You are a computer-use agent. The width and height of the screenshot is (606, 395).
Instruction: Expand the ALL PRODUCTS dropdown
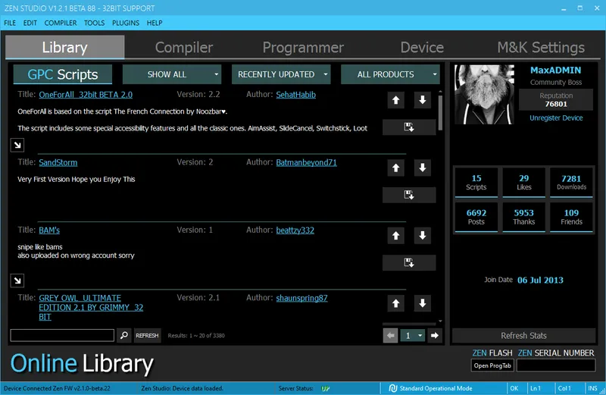(390, 74)
